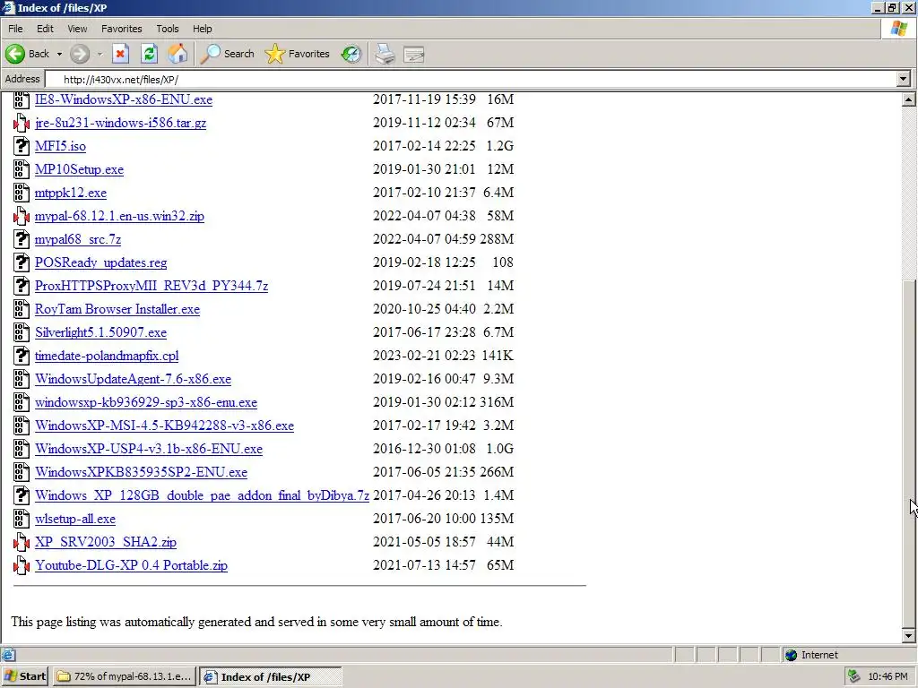Screen dimensions: 918x688
Task: Open WindowsXP-MSI-4.5-KB942288-v3-x86.exe link
Action: [x=165, y=426]
